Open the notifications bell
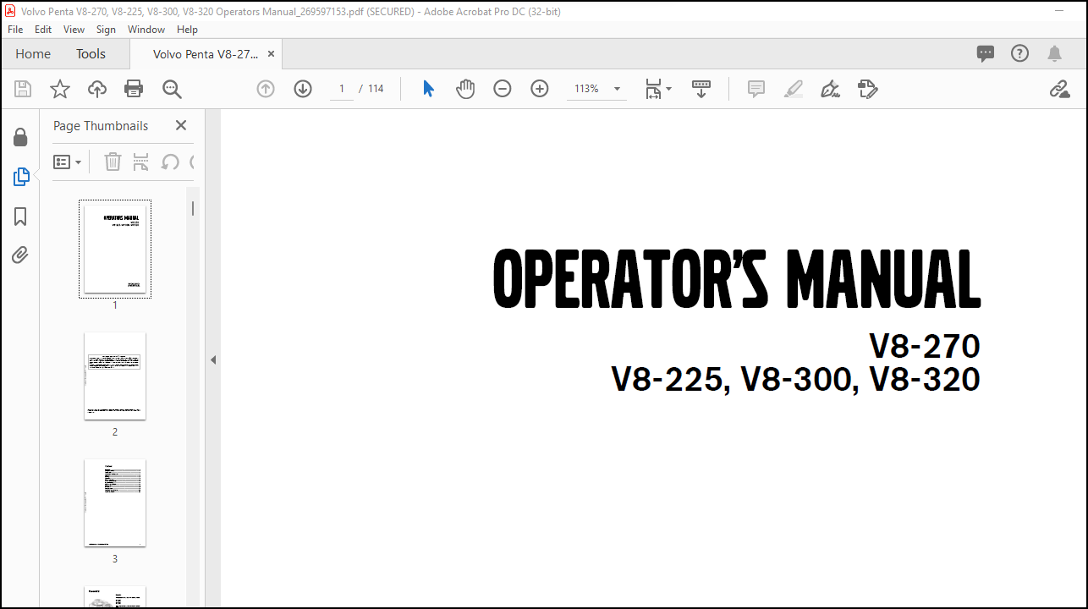Screen dimensions: 1088x609 click(x=1054, y=53)
